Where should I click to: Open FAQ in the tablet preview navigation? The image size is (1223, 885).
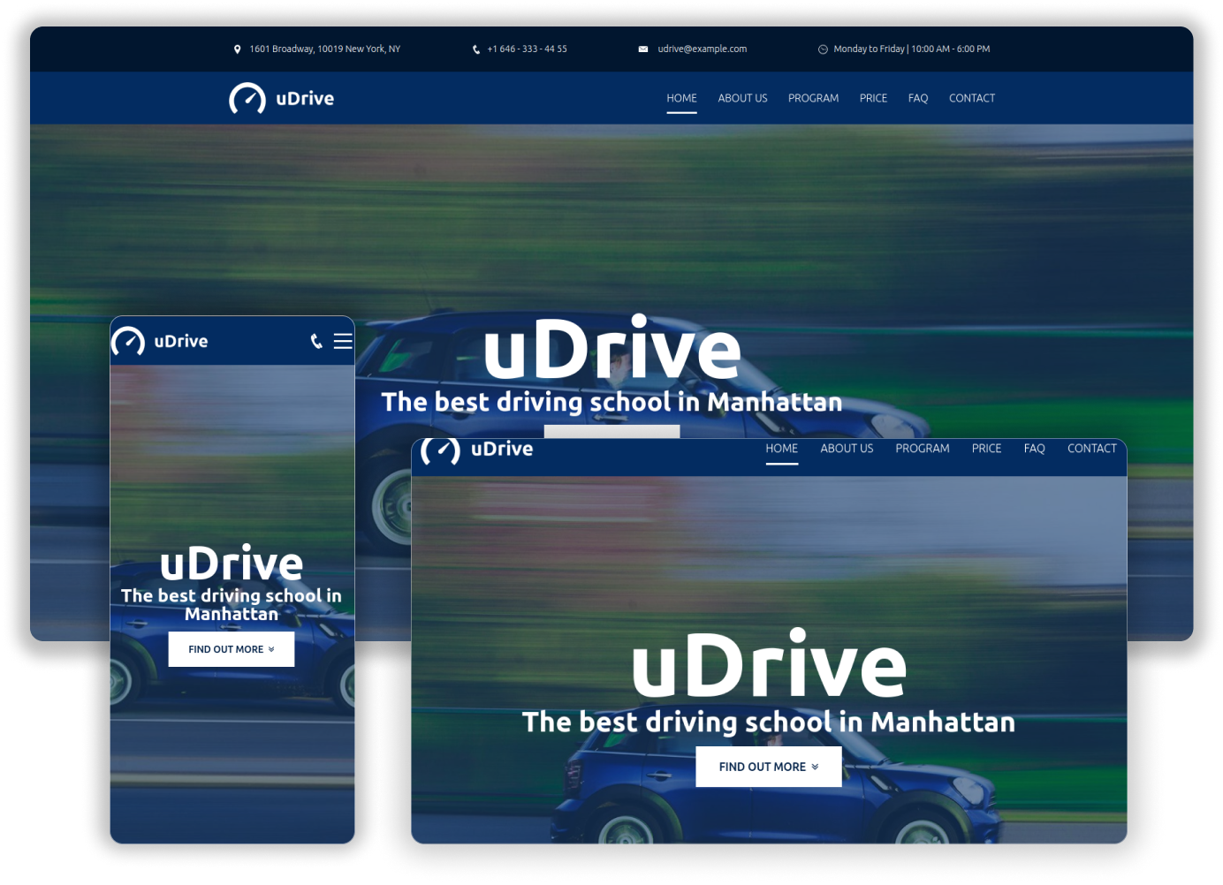[1034, 449]
